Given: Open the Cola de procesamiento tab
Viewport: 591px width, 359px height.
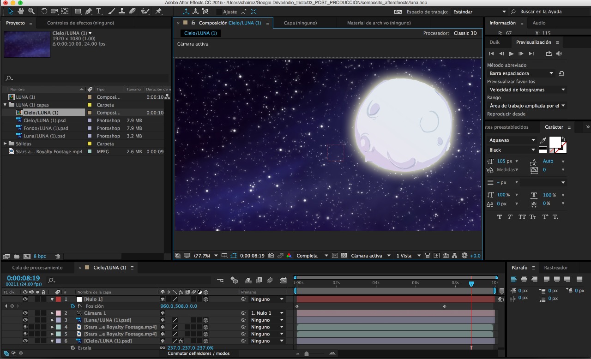Looking at the screenshot, I should (37, 267).
